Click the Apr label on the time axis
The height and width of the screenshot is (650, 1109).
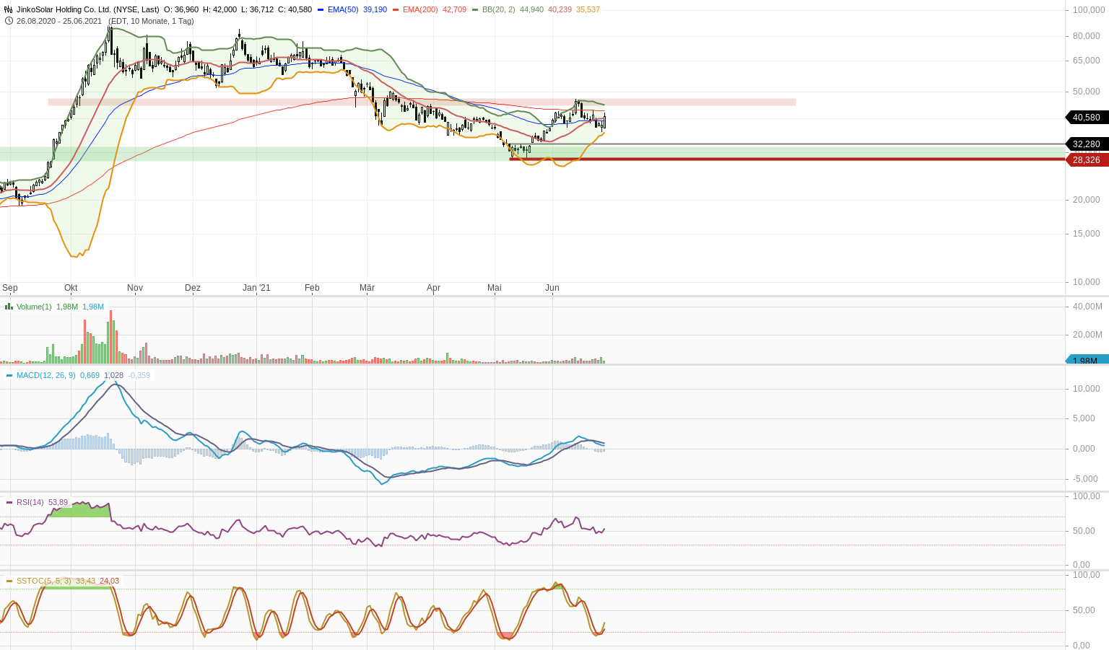pos(433,288)
